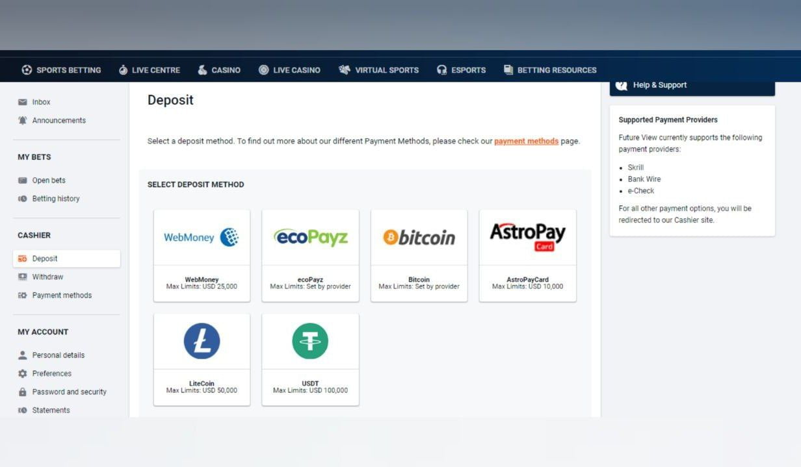Viewport: 801px width, 467px height.
Task: Open the Withdraw page from the sidebar
Action: 47,277
